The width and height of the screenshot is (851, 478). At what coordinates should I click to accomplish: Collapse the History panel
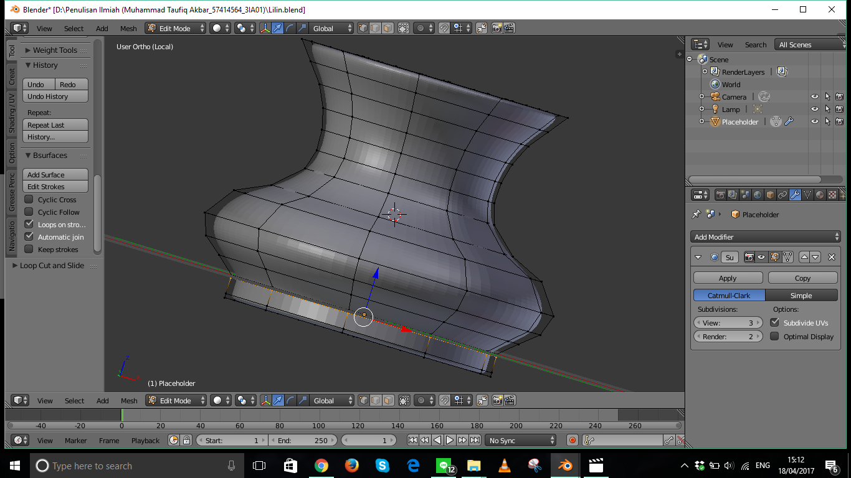pos(28,65)
